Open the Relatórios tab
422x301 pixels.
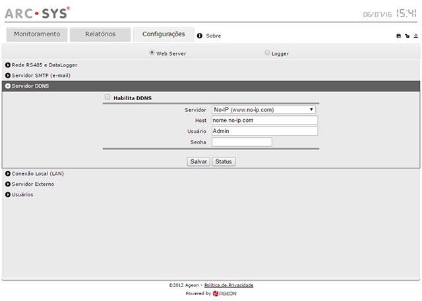click(100, 34)
